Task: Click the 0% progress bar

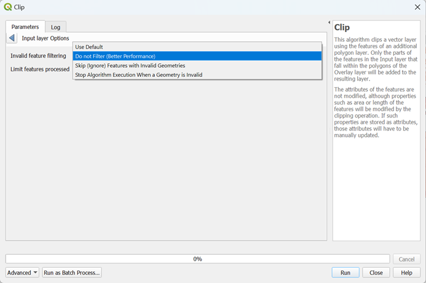Action: point(197,259)
